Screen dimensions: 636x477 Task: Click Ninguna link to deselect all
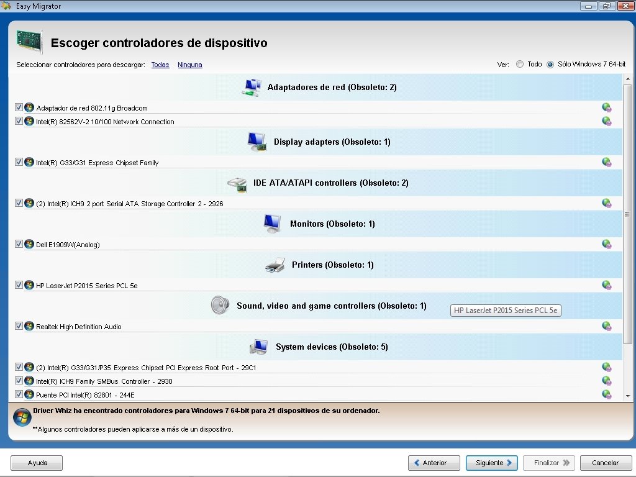pyautogui.click(x=190, y=65)
